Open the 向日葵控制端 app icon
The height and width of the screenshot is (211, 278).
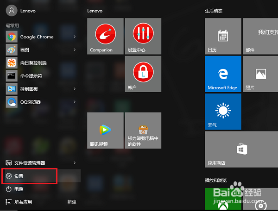point(12,62)
